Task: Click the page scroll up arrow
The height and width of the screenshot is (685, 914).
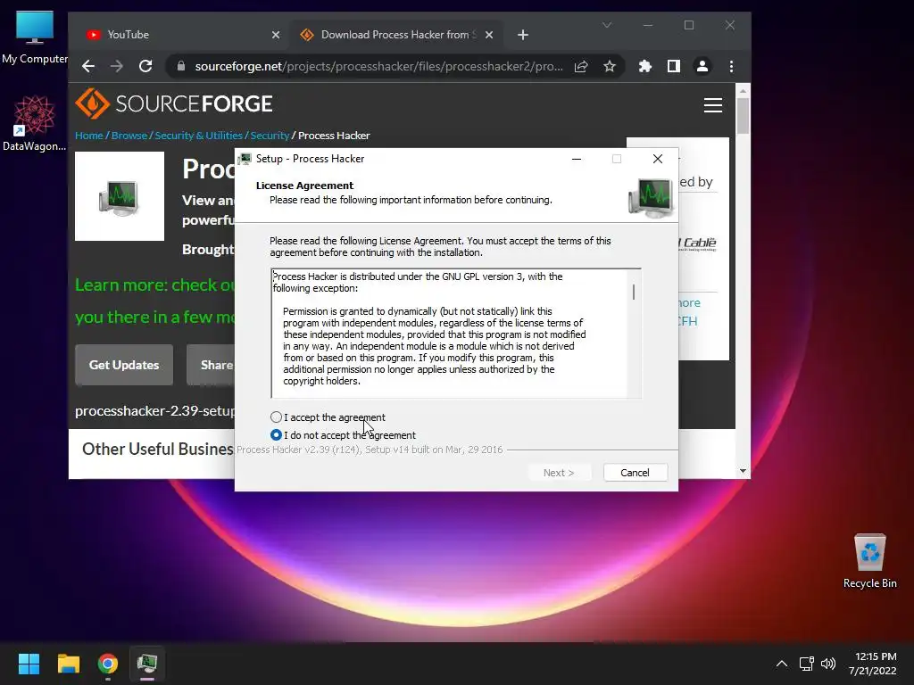Action: tap(743, 90)
